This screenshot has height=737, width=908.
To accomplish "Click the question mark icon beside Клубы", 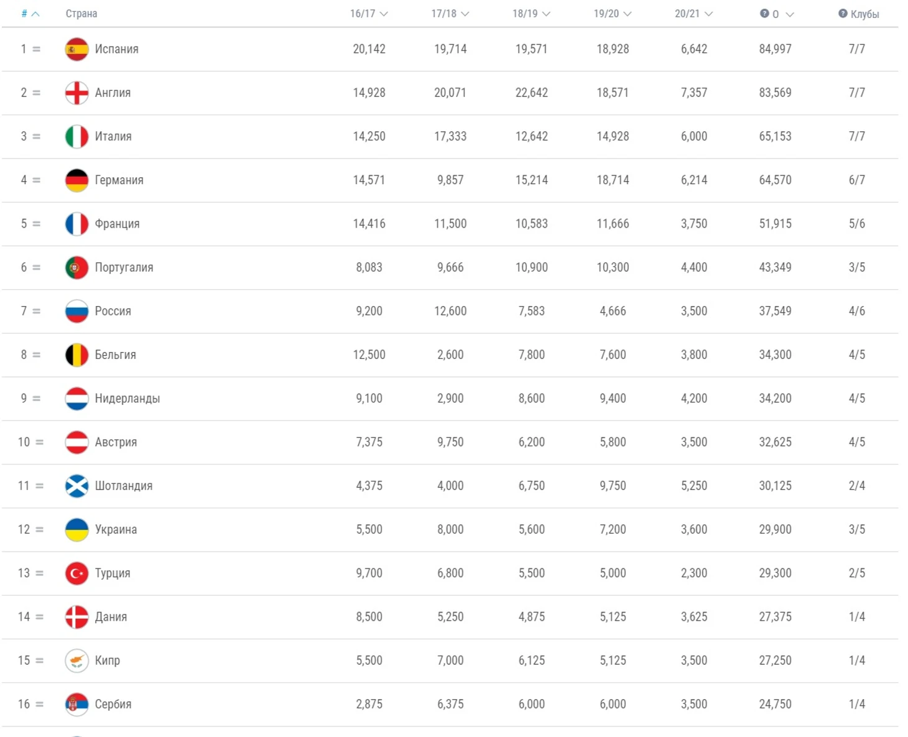I will coord(843,14).
